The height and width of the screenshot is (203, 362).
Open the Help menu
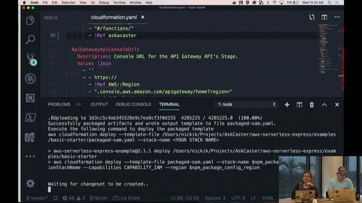(149, 2)
